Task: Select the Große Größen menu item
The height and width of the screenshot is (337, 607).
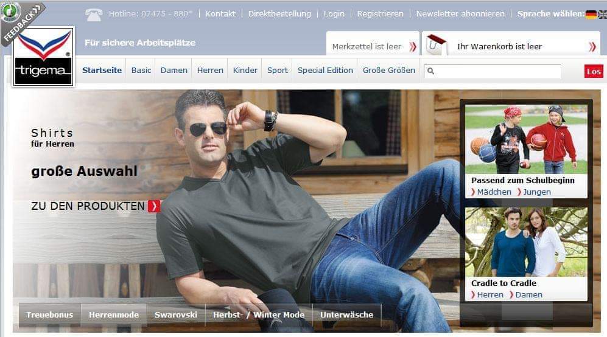Action: click(388, 71)
